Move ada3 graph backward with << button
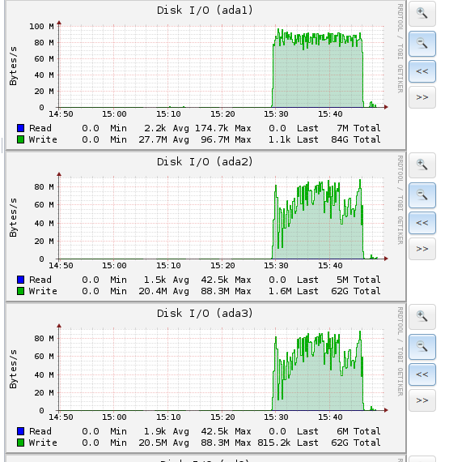 (x=422, y=374)
